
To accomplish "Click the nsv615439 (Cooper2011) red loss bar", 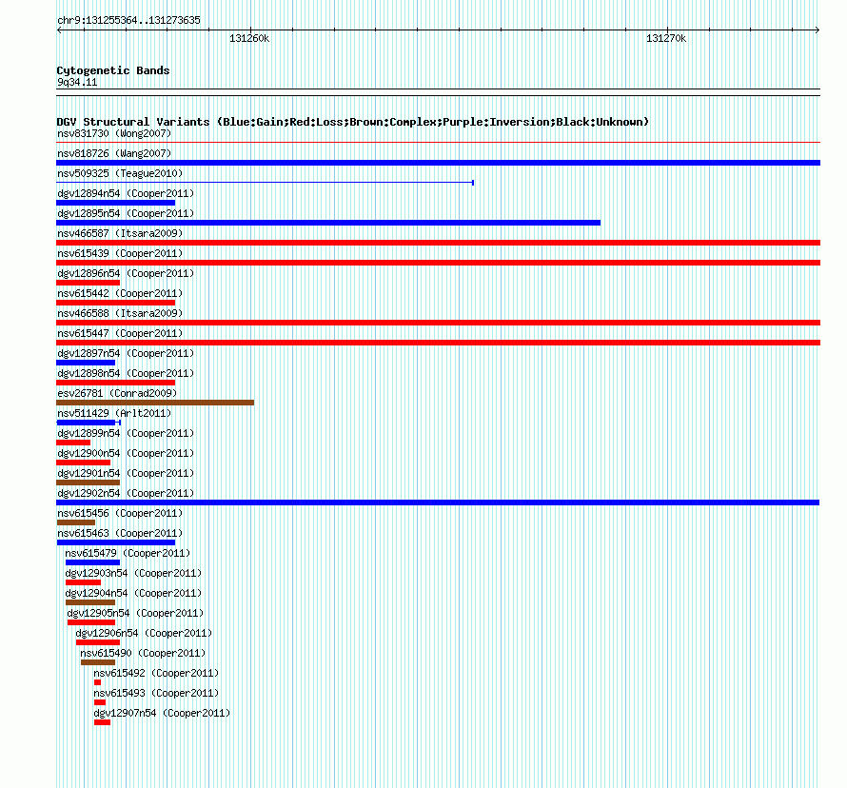I will point(438,263).
